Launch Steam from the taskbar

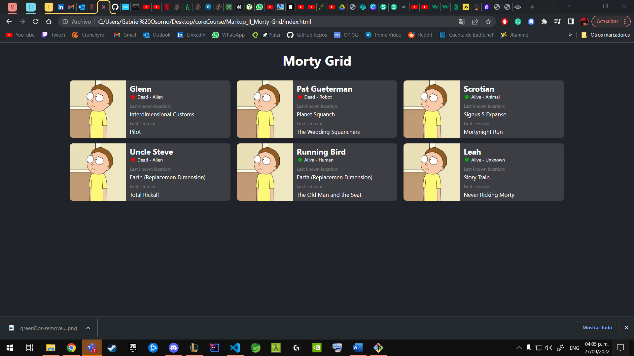coord(112,347)
